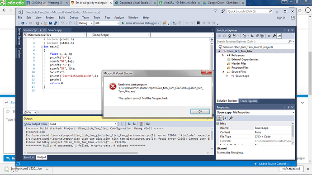Click Clear All icon in Output toolbar

(x=141, y=124)
